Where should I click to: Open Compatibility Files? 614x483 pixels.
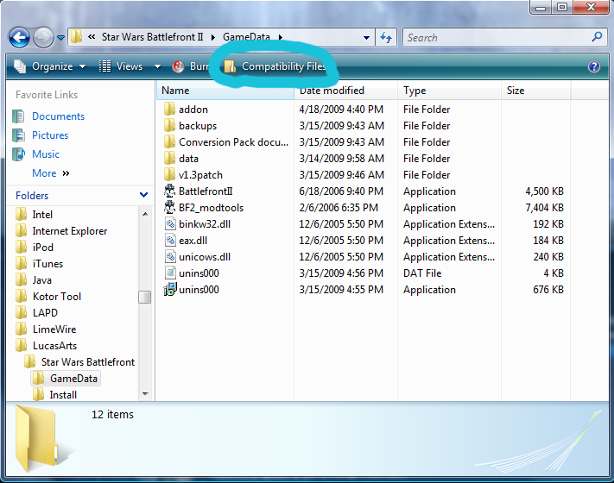pos(275,66)
